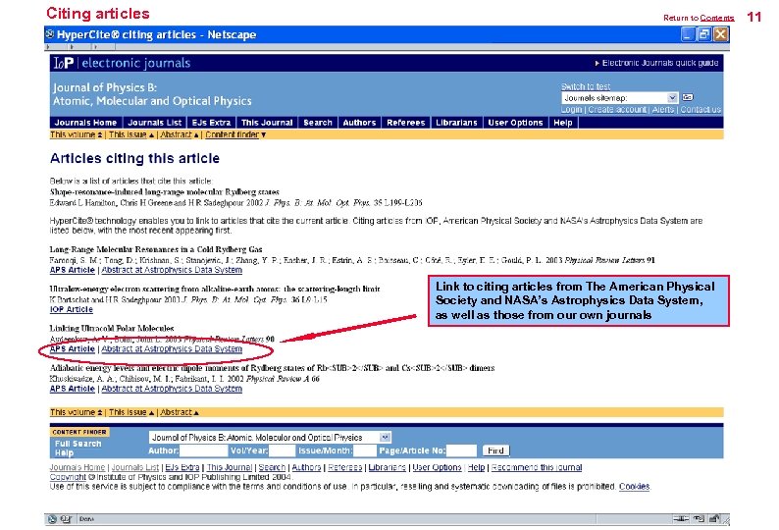
Task: Click the security lock icon in the status bar
Action: tap(714, 518)
